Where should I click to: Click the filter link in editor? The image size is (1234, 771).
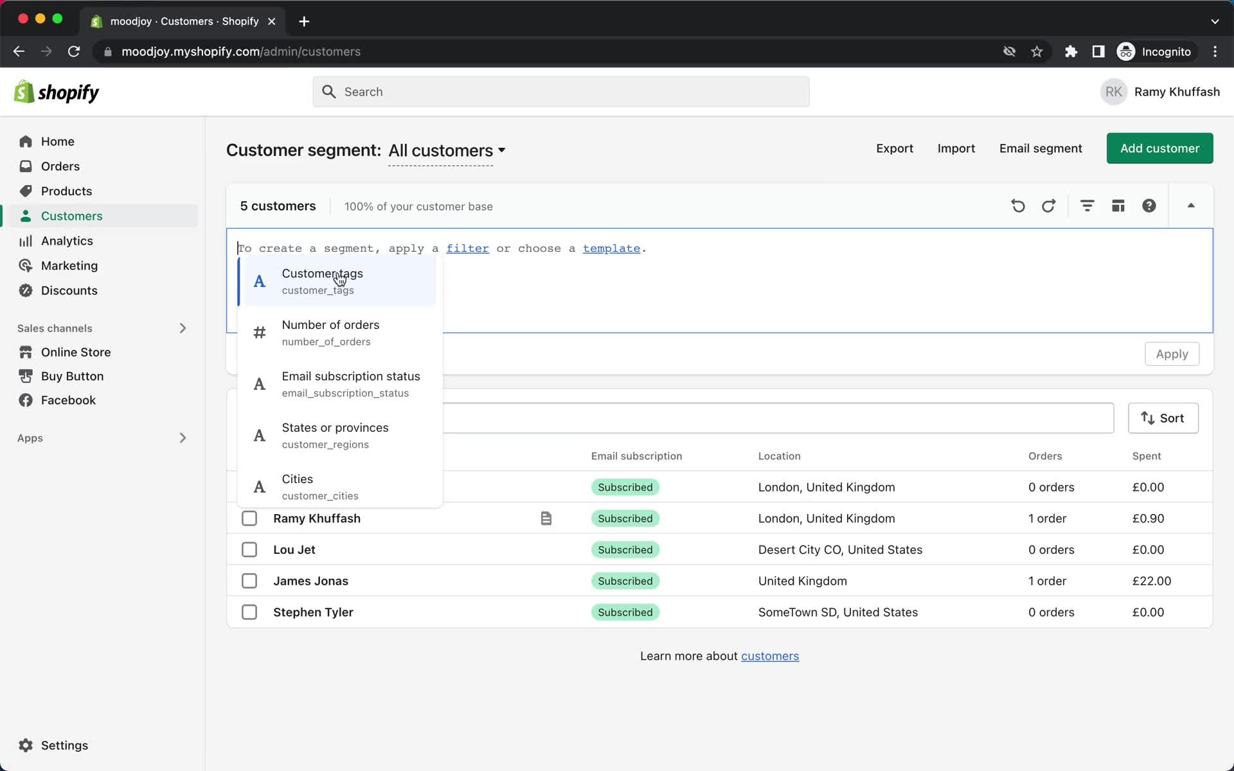467,249
